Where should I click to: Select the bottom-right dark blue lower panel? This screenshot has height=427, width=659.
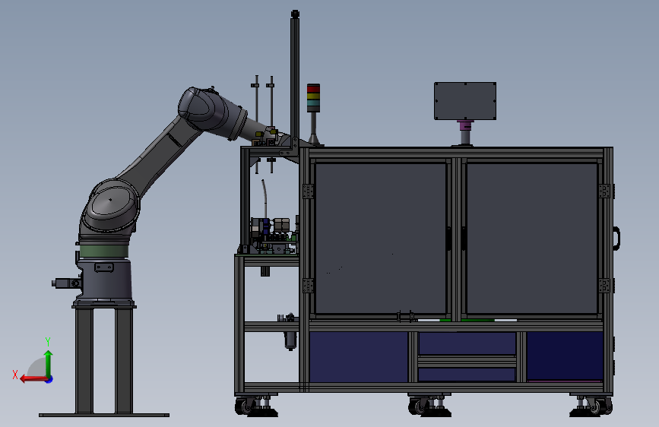tap(565, 356)
